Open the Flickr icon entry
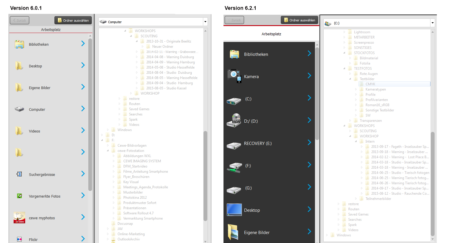449x243 pixels. point(19,239)
